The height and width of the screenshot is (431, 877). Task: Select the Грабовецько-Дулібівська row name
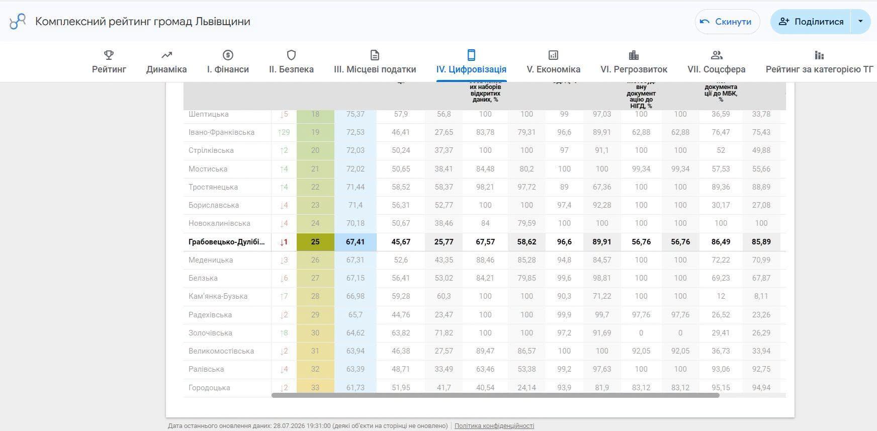226,242
